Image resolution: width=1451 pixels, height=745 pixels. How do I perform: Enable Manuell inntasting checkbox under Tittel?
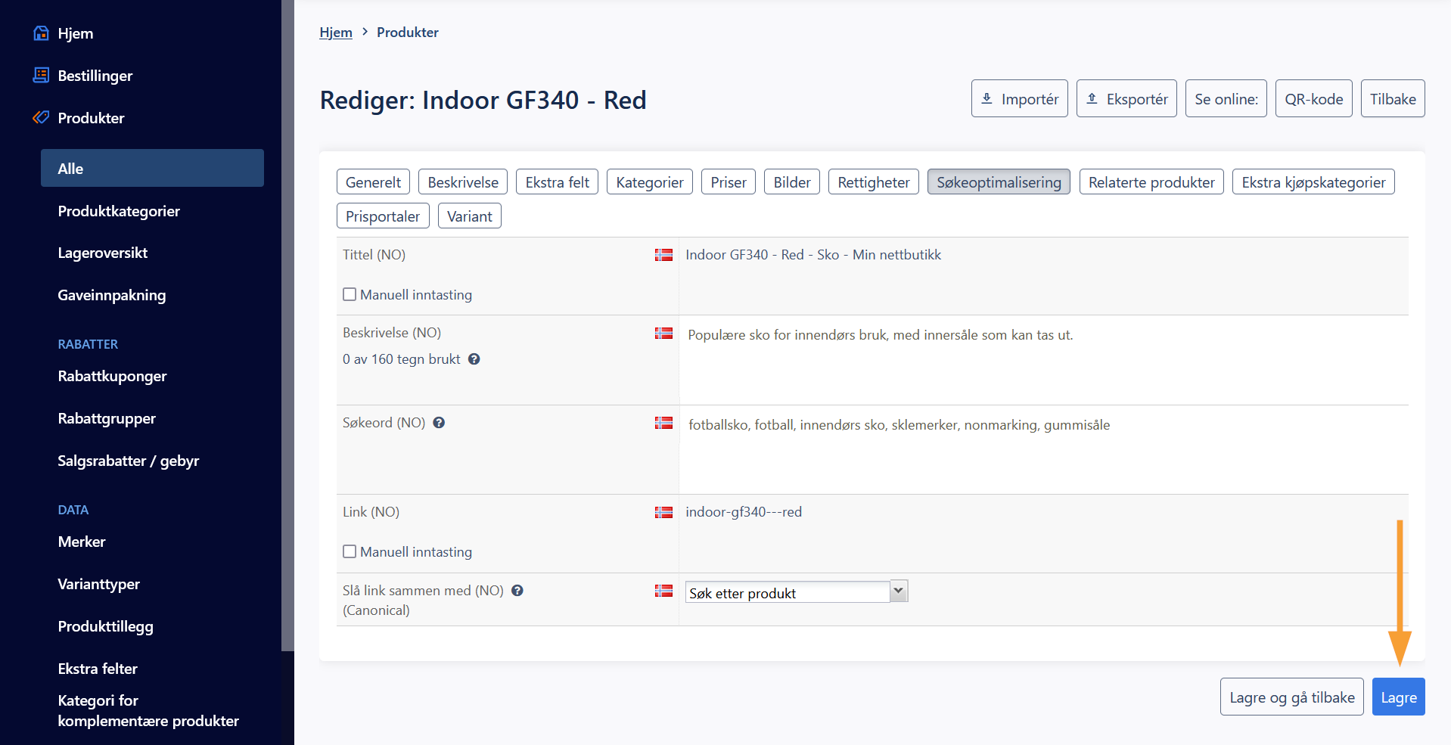tap(350, 294)
